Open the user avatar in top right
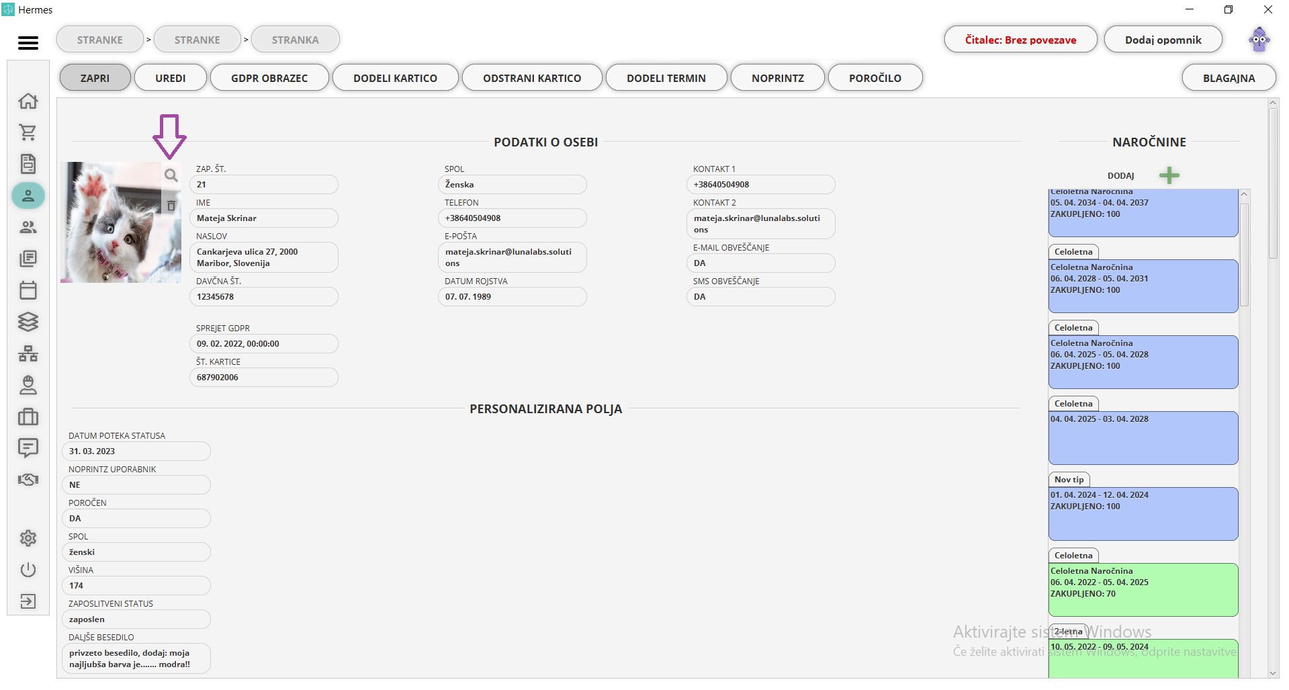The width and height of the screenshot is (1289, 690). pyautogui.click(x=1259, y=40)
